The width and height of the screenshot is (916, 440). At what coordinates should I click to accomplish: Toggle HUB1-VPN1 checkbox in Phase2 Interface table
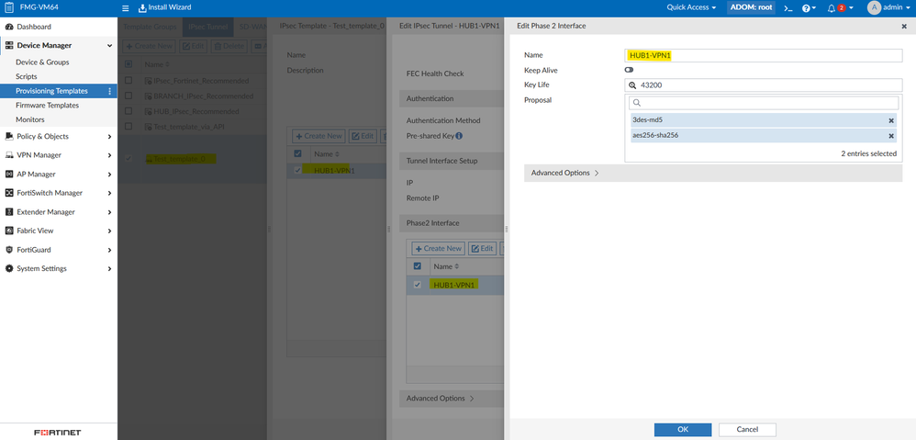[x=417, y=285]
